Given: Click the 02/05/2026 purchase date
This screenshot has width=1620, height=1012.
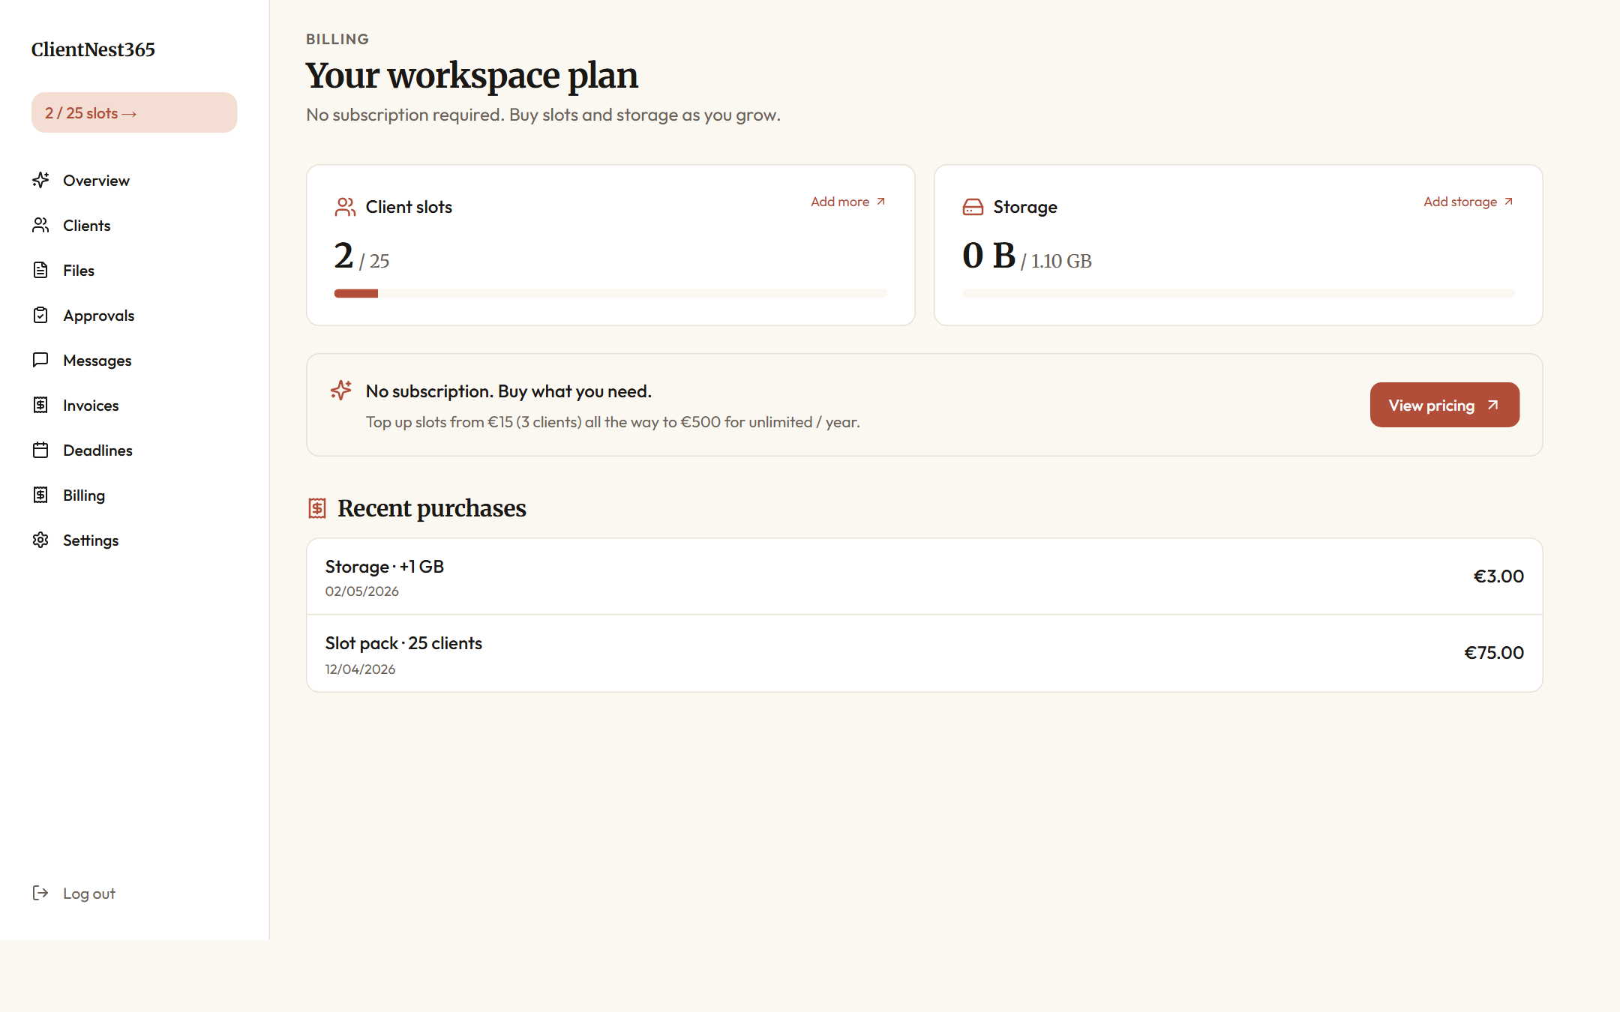Looking at the screenshot, I should pyautogui.click(x=362, y=591).
